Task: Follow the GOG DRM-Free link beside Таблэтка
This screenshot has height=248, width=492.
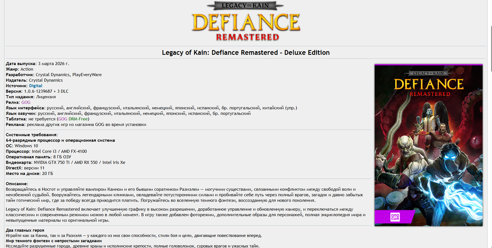Action: [x=73, y=119]
